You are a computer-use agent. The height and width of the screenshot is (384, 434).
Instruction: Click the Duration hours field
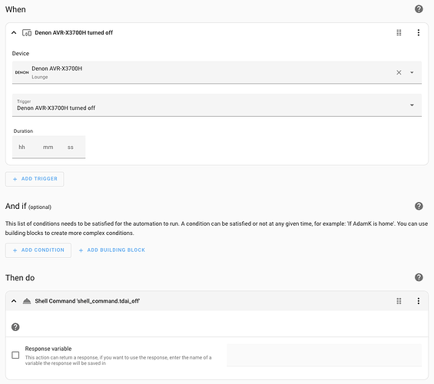[x=22, y=147]
